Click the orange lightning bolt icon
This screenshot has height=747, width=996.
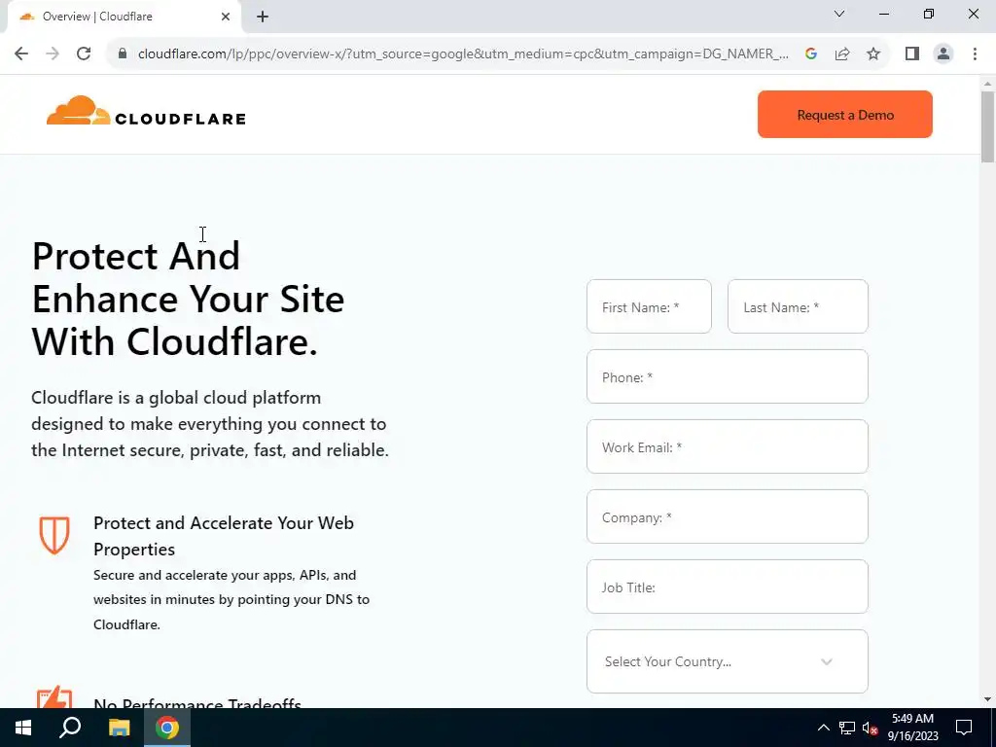pos(54,696)
